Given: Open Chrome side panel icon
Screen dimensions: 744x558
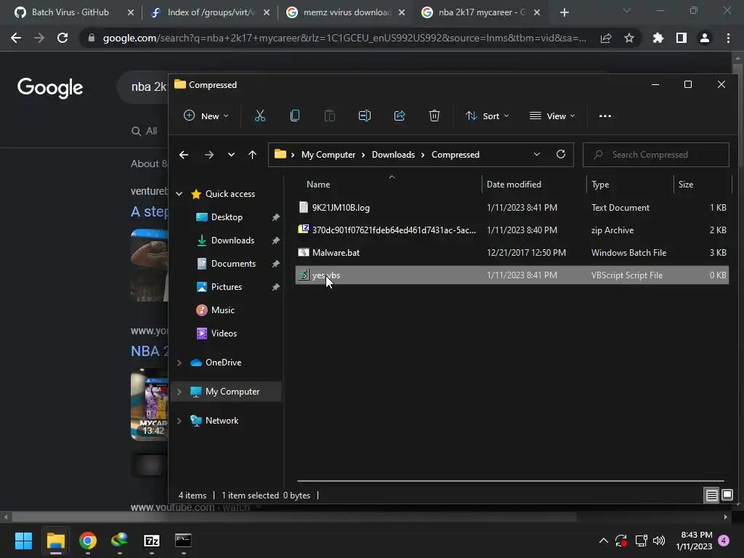Looking at the screenshot, I should coord(682,38).
